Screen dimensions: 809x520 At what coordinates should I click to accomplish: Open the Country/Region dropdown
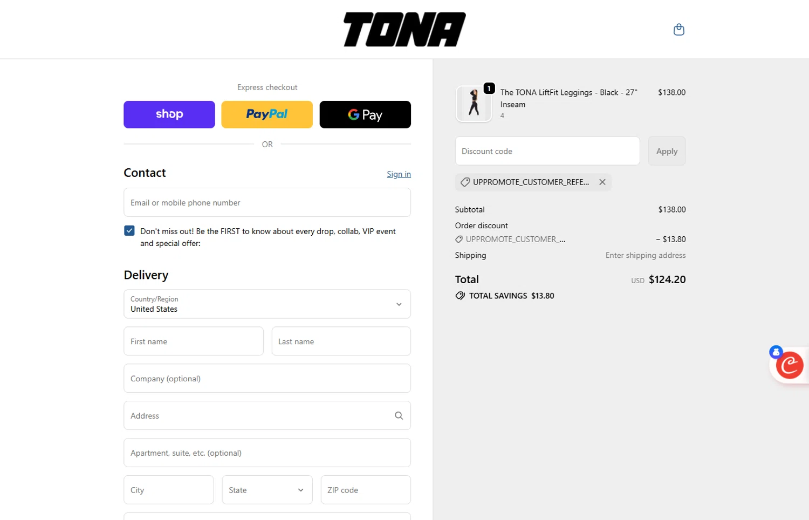(267, 304)
